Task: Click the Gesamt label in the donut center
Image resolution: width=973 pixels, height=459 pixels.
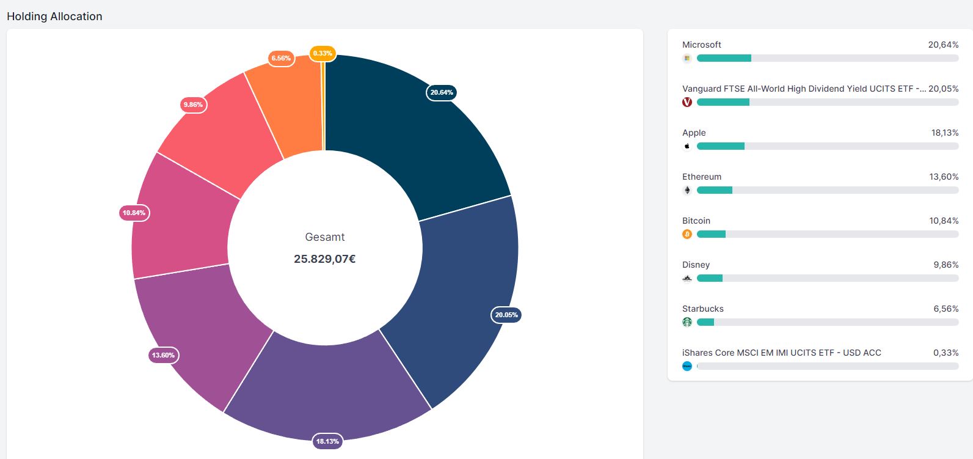Action: (325, 237)
